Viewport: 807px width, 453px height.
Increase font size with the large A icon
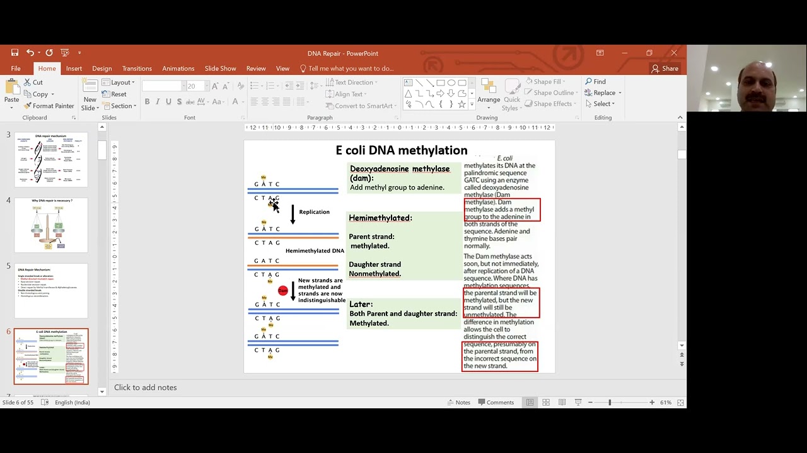pos(216,86)
